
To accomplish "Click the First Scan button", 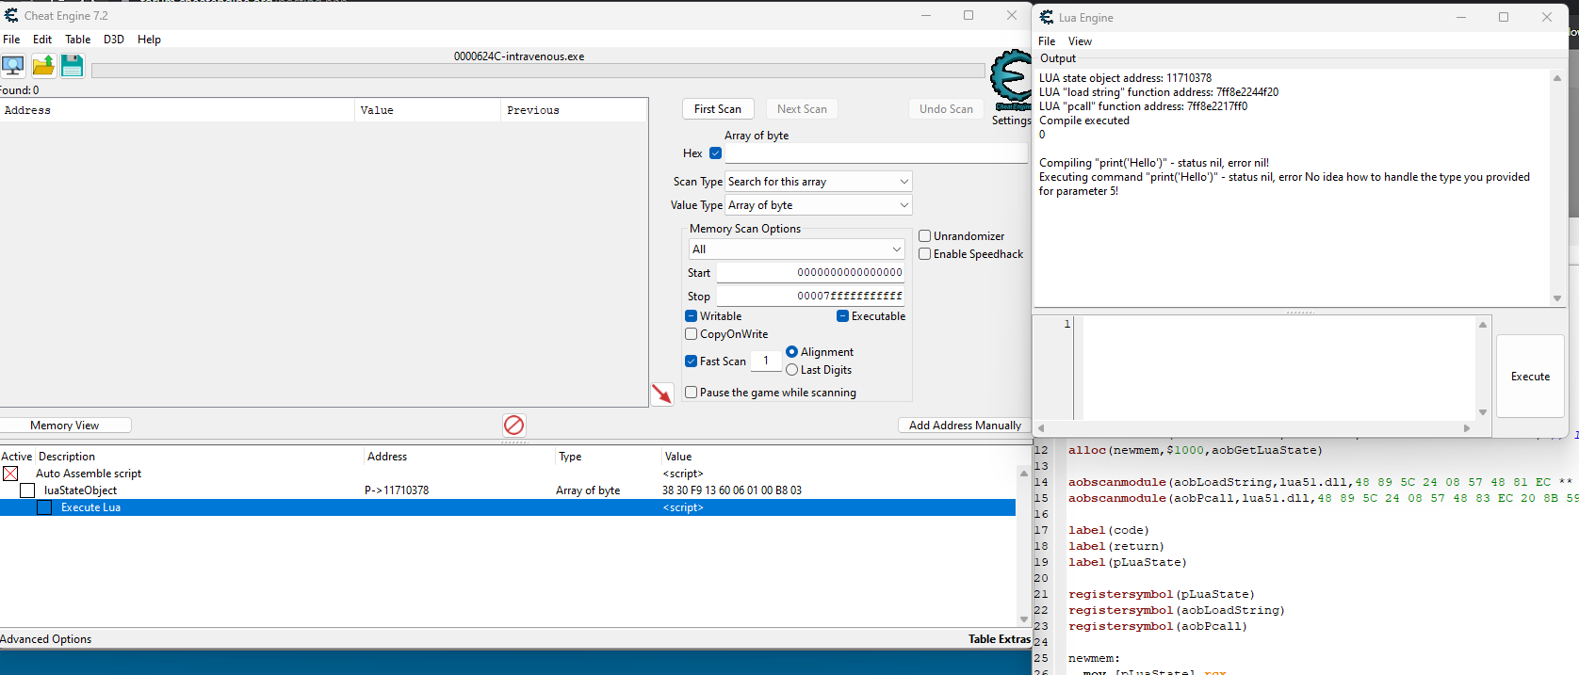I will tap(718, 109).
